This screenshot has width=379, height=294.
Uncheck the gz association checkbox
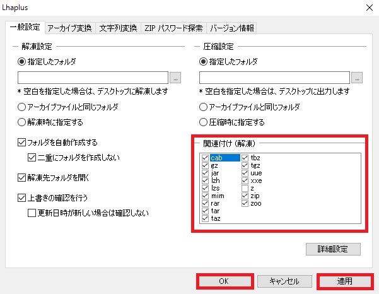(205, 165)
